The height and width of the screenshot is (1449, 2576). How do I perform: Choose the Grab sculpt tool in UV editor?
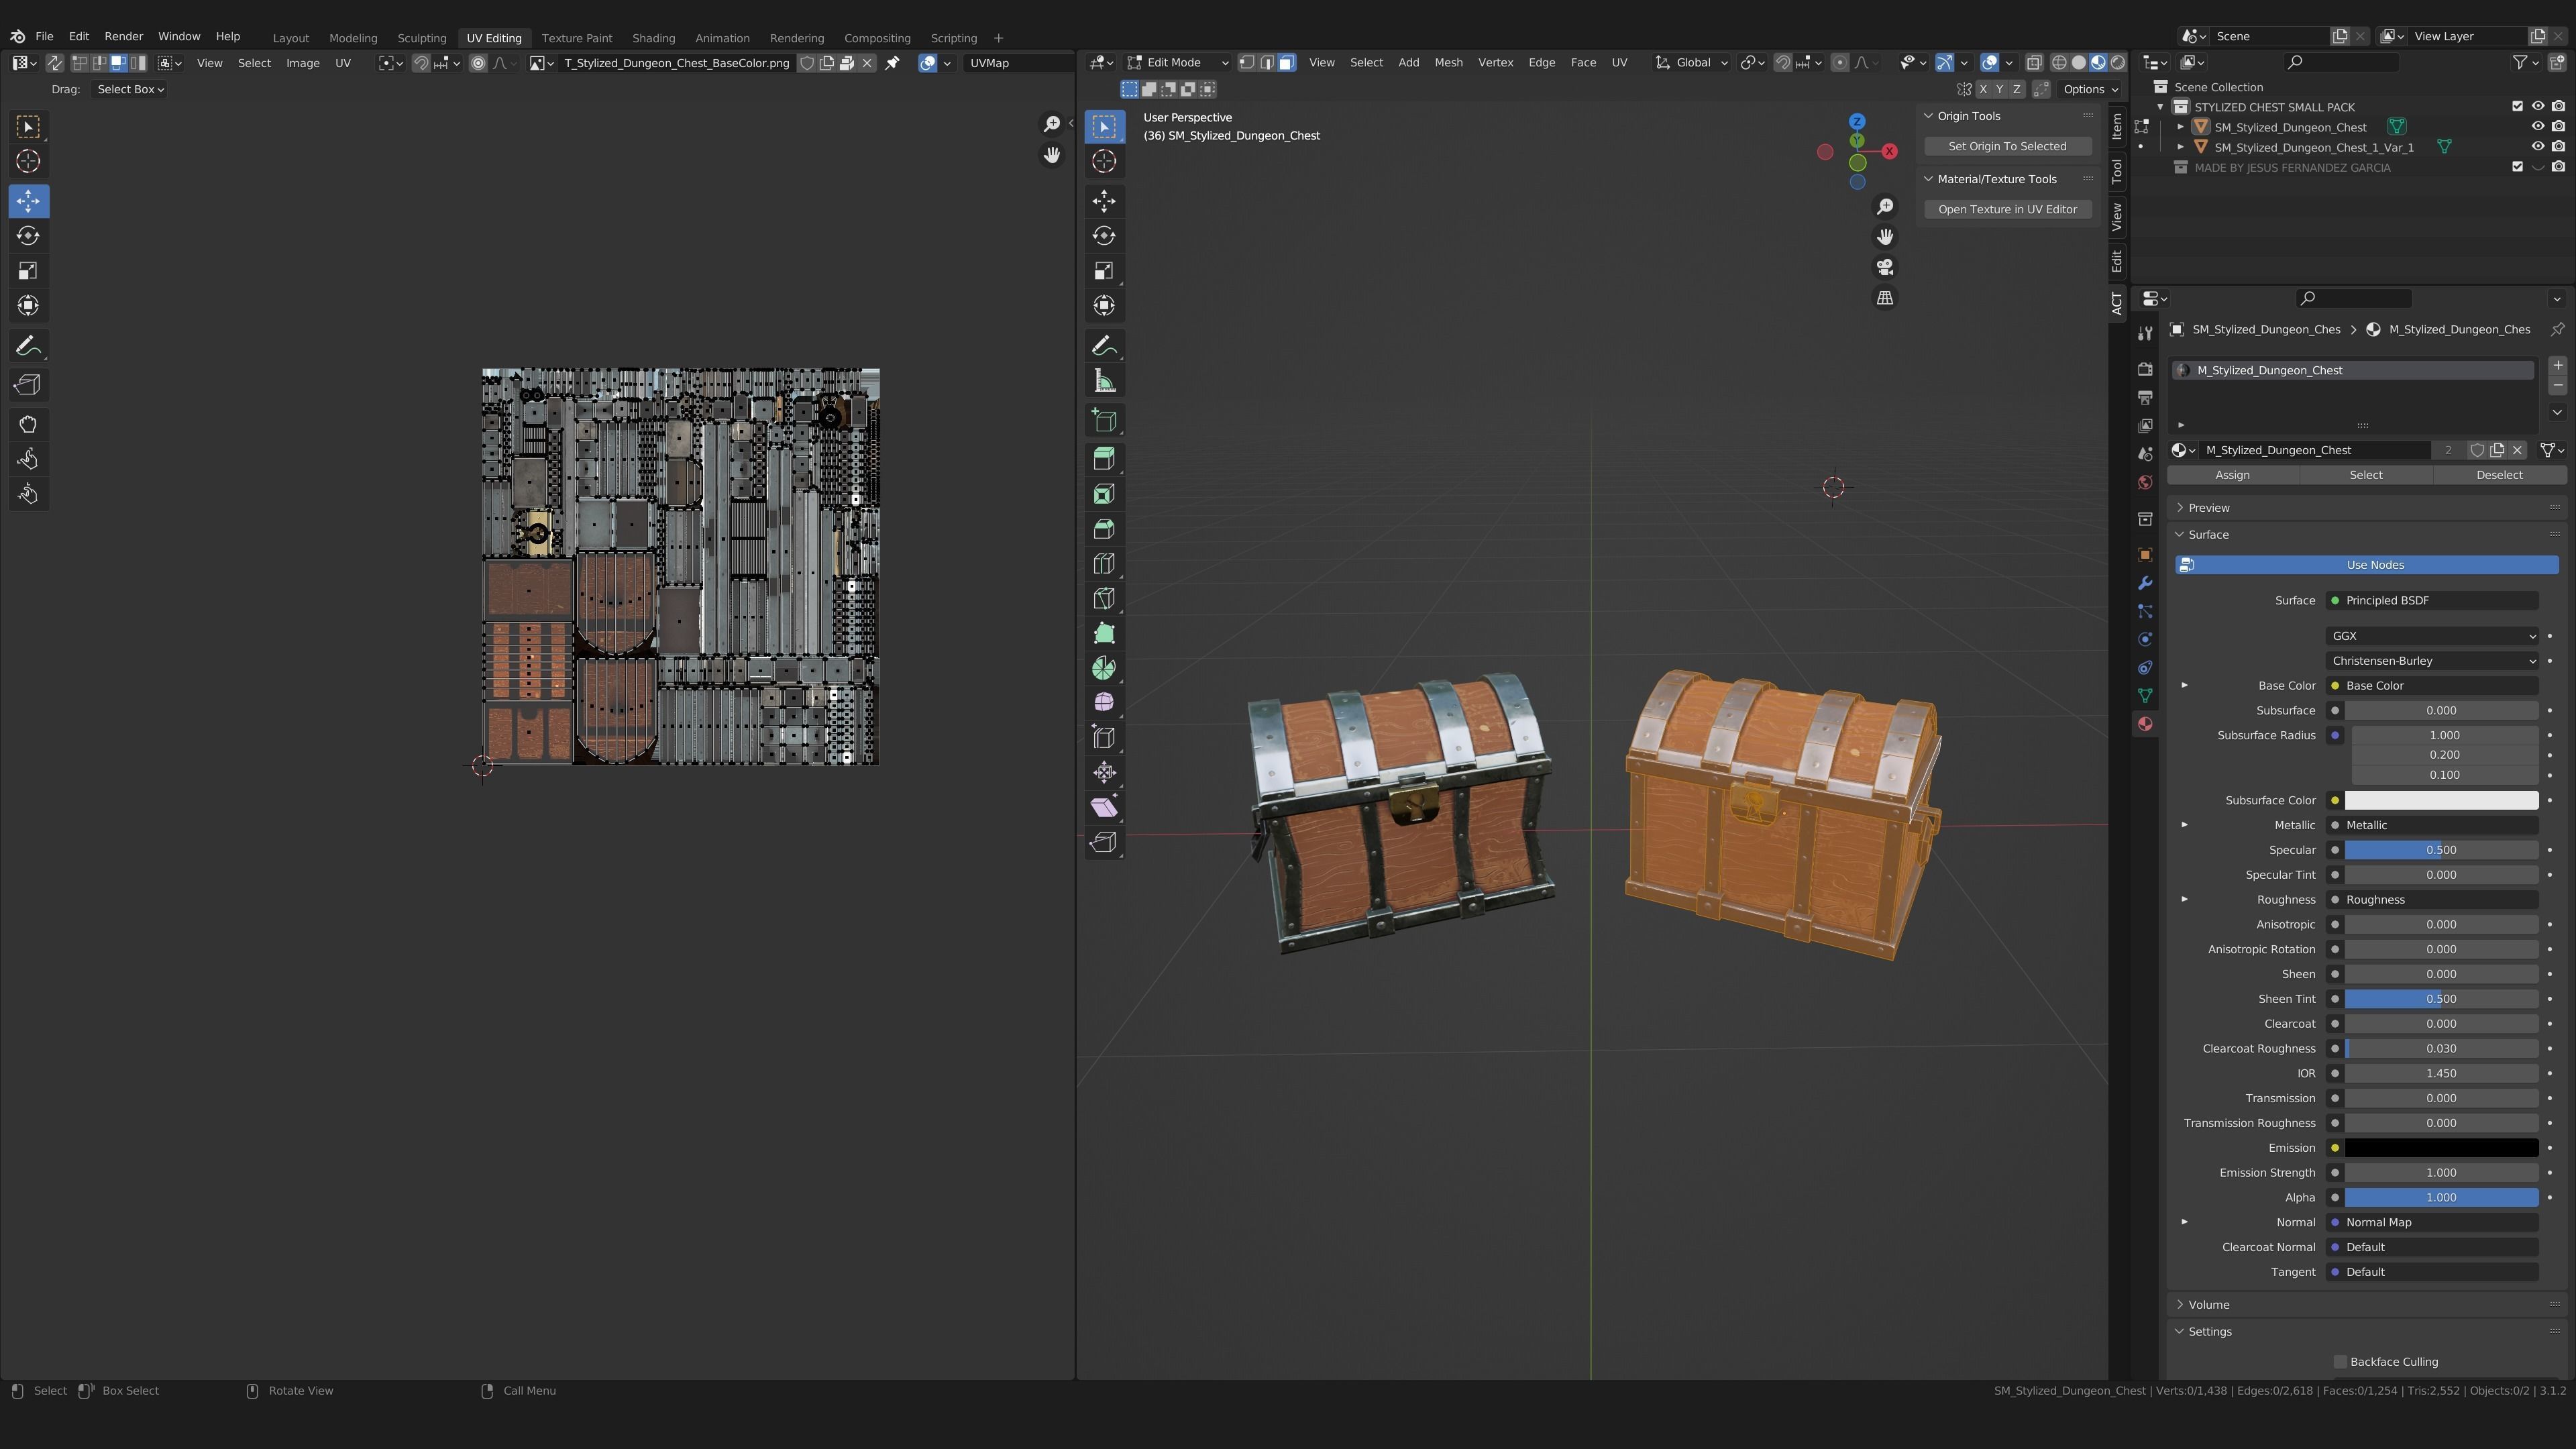(x=28, y=424)
